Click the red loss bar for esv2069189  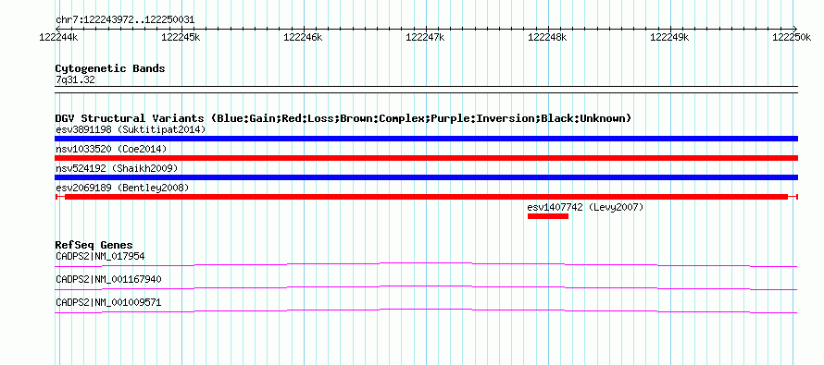(x=426, y=197)
